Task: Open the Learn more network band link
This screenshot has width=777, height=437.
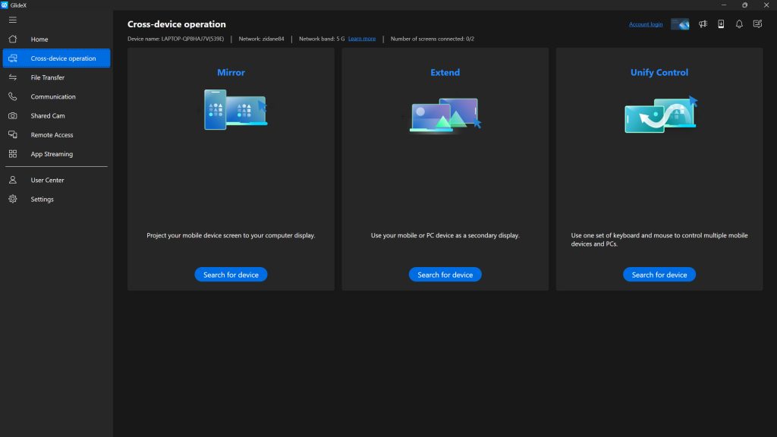Action: click(362, 39)
